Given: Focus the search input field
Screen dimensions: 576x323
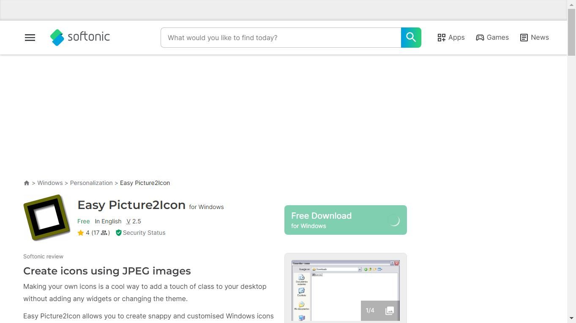Looking at the screenshot, I should (x=281, y=38).
